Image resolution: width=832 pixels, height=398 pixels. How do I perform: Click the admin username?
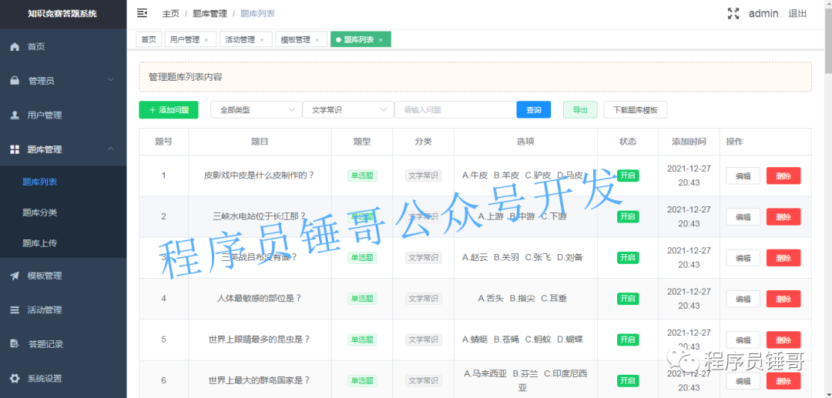tap(763, 14)
